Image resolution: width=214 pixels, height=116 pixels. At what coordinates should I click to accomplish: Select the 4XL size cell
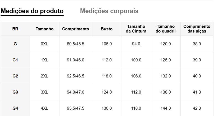tap(45, 108)
